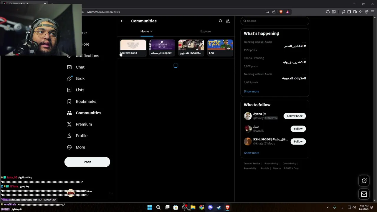The width and height of the screenshot is (377, 212).
Task: Open Privacy Policy link
Action: [x=271, y=164]
